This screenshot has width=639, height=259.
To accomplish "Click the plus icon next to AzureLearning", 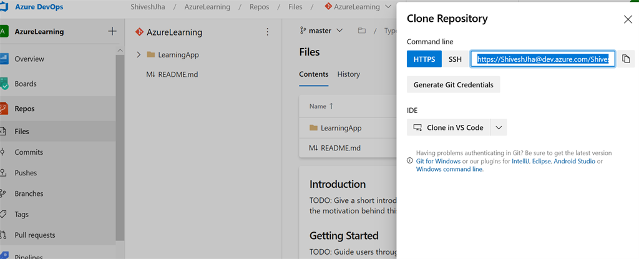I will pyautogui.click(x=112, y=31).
